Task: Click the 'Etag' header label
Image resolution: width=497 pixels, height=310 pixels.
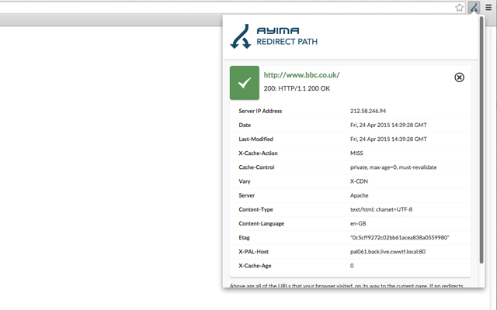Action: [244, 238]
